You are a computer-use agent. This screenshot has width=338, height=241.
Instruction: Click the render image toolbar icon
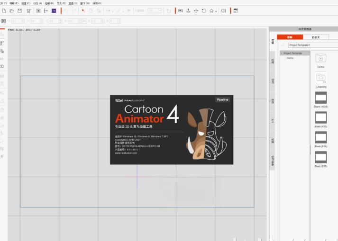[38, 10]
